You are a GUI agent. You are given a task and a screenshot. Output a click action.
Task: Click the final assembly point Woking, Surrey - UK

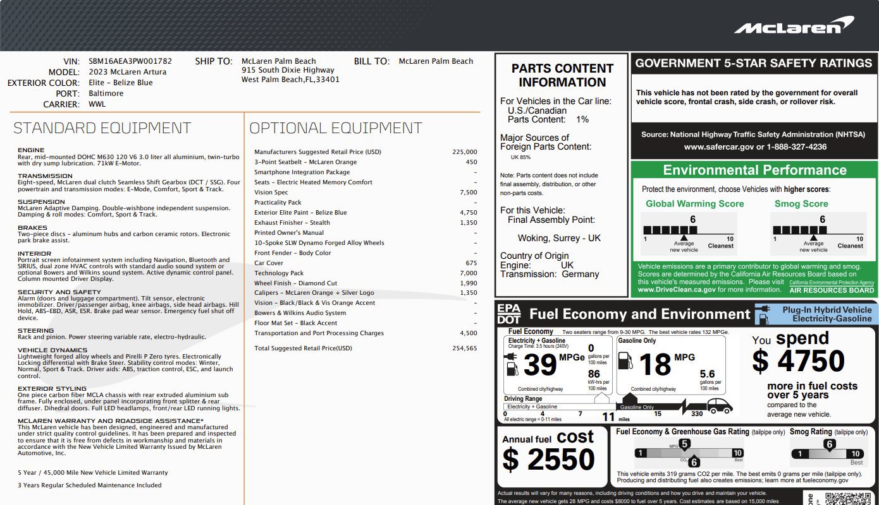point(559,238)
